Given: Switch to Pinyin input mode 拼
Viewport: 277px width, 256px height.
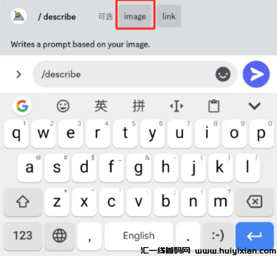Looking at the screenshot, I should [x=139, y=106].
